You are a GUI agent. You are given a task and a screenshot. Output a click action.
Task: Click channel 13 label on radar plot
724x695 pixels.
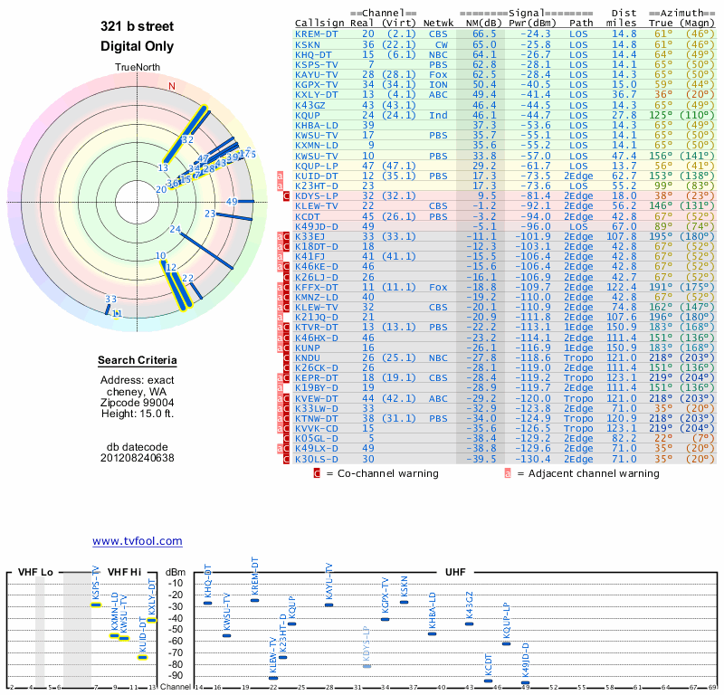[x=163, y=168]
